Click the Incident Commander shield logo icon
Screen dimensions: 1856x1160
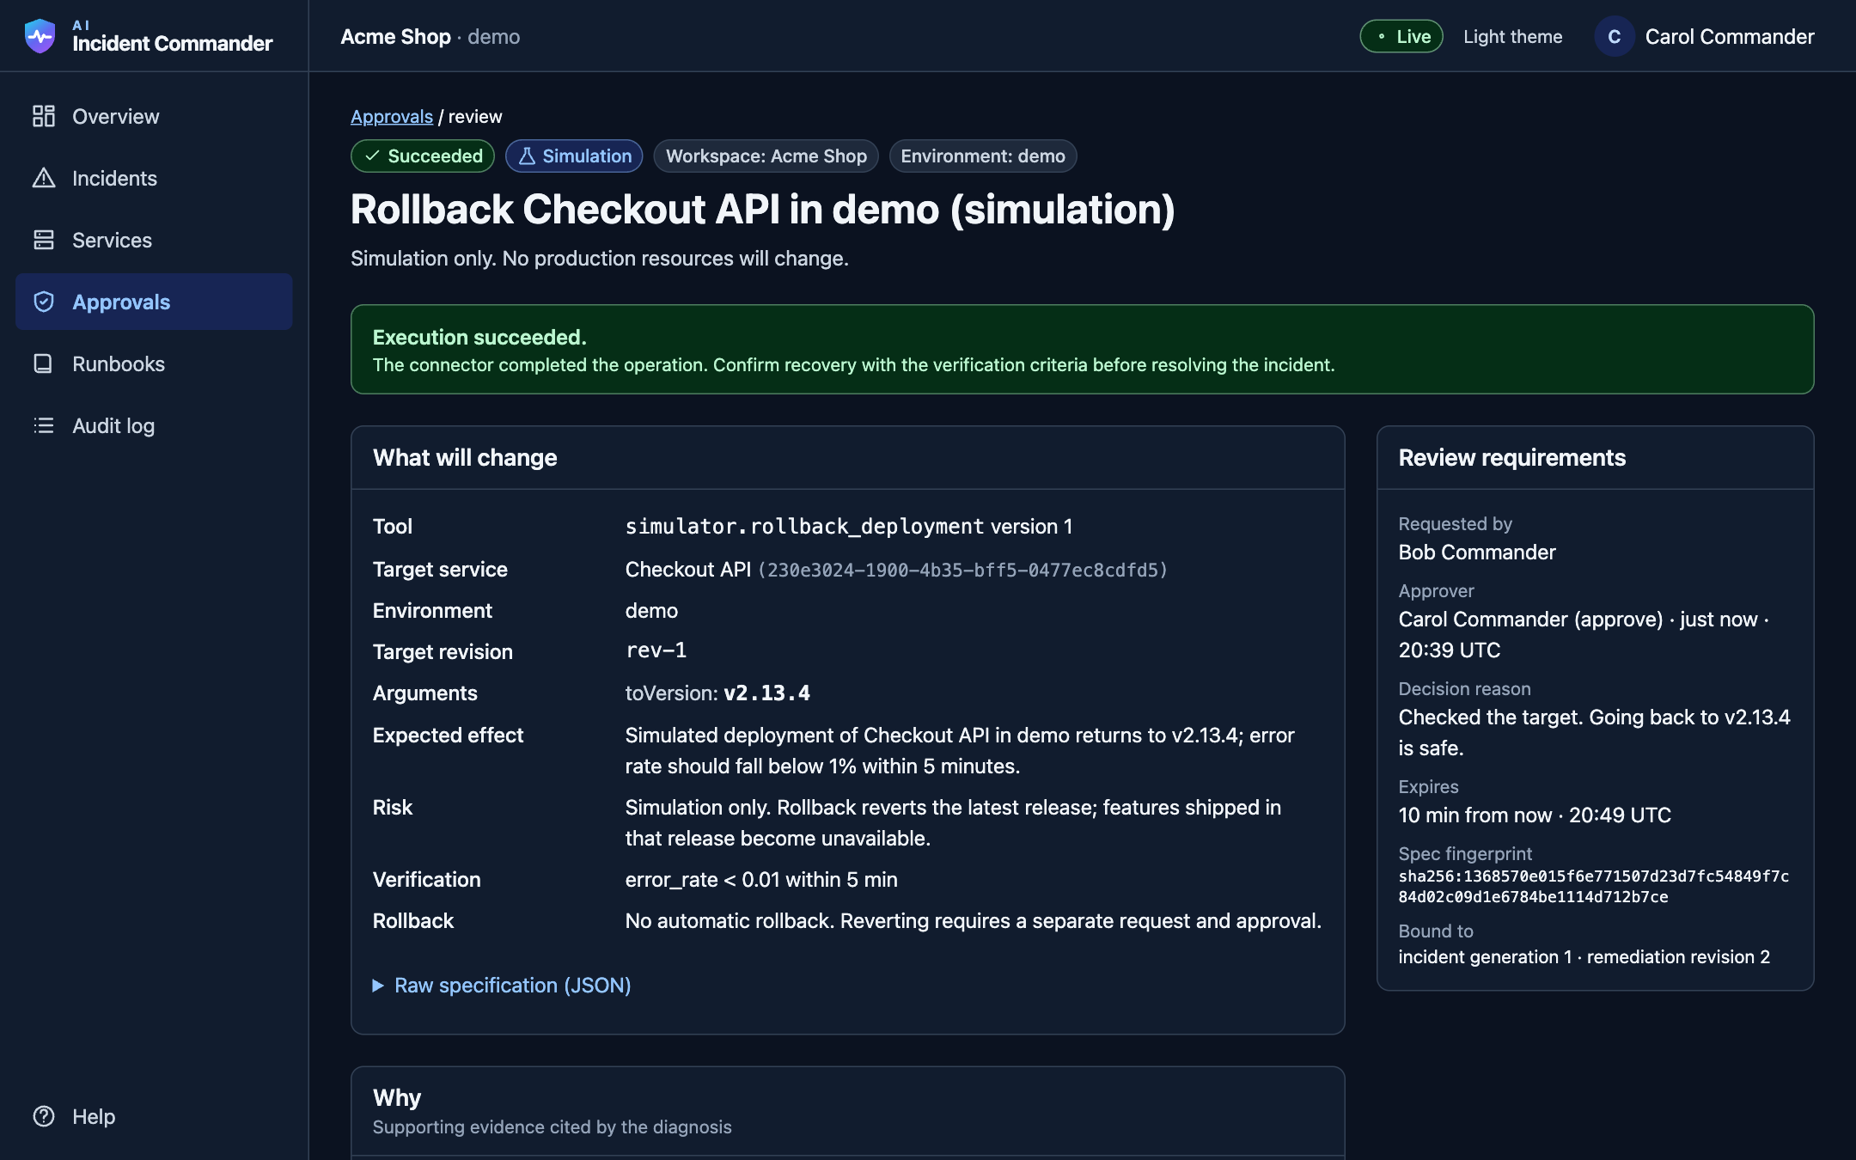(x=40, y=36)
